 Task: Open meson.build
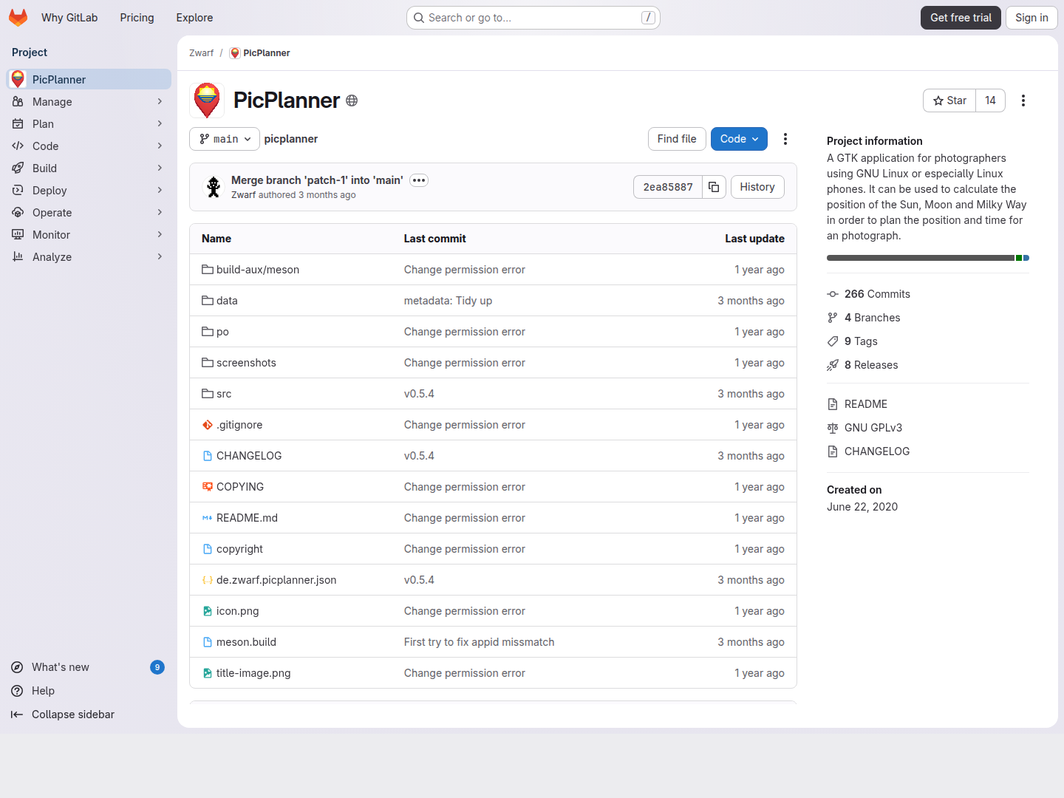pyautogui.click(x=246, y=642)
